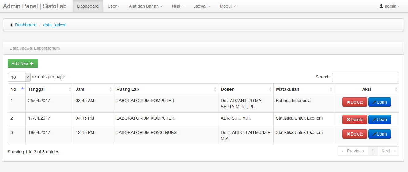Image resolution: width=408 pixels, height=172 pixels.
Task: Click the sort arrows on Dosen column
Action: tap(270, 89)
